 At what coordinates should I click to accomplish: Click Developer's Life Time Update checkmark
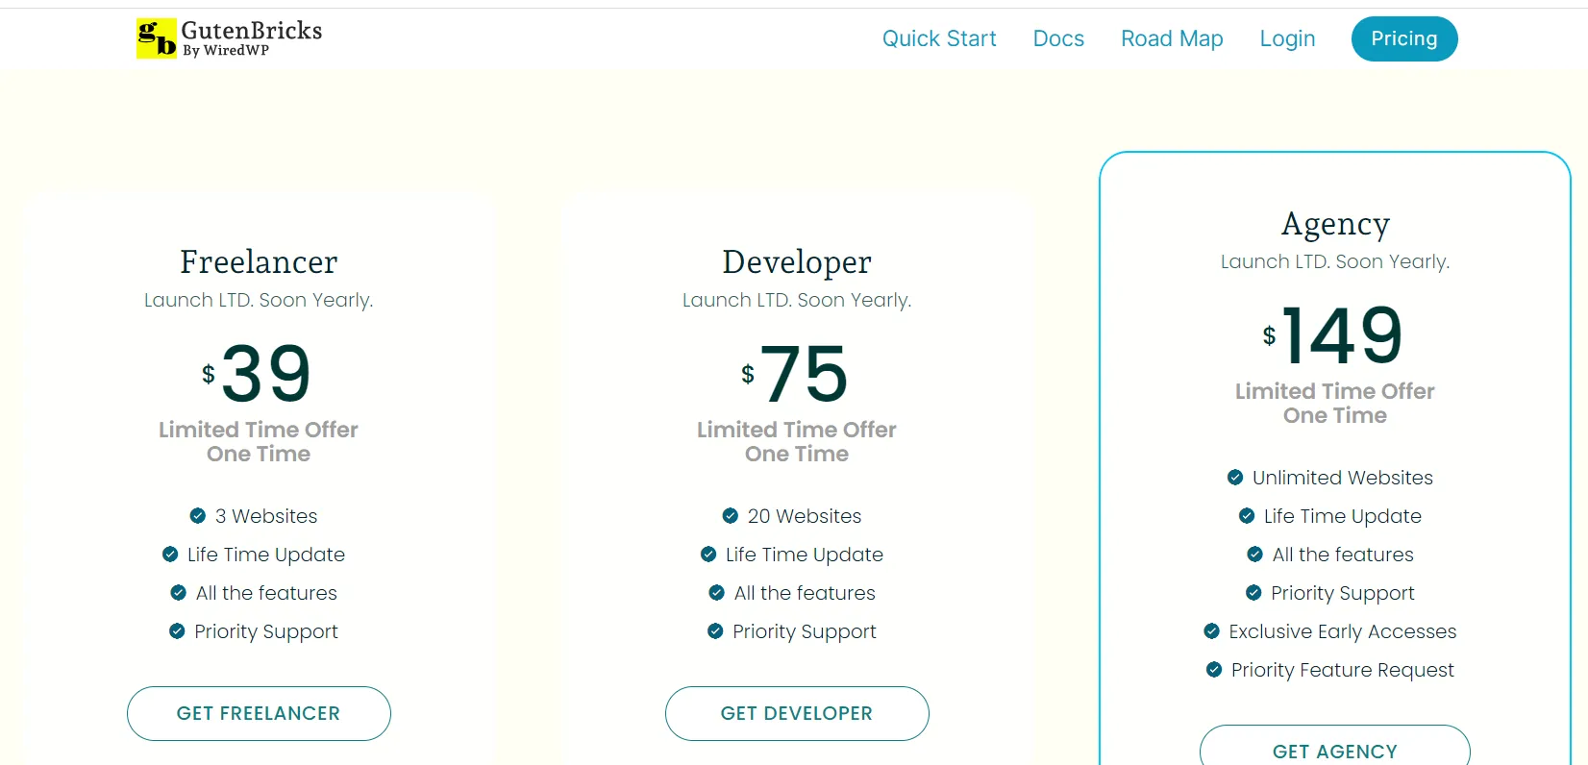(x=708, y=555)
